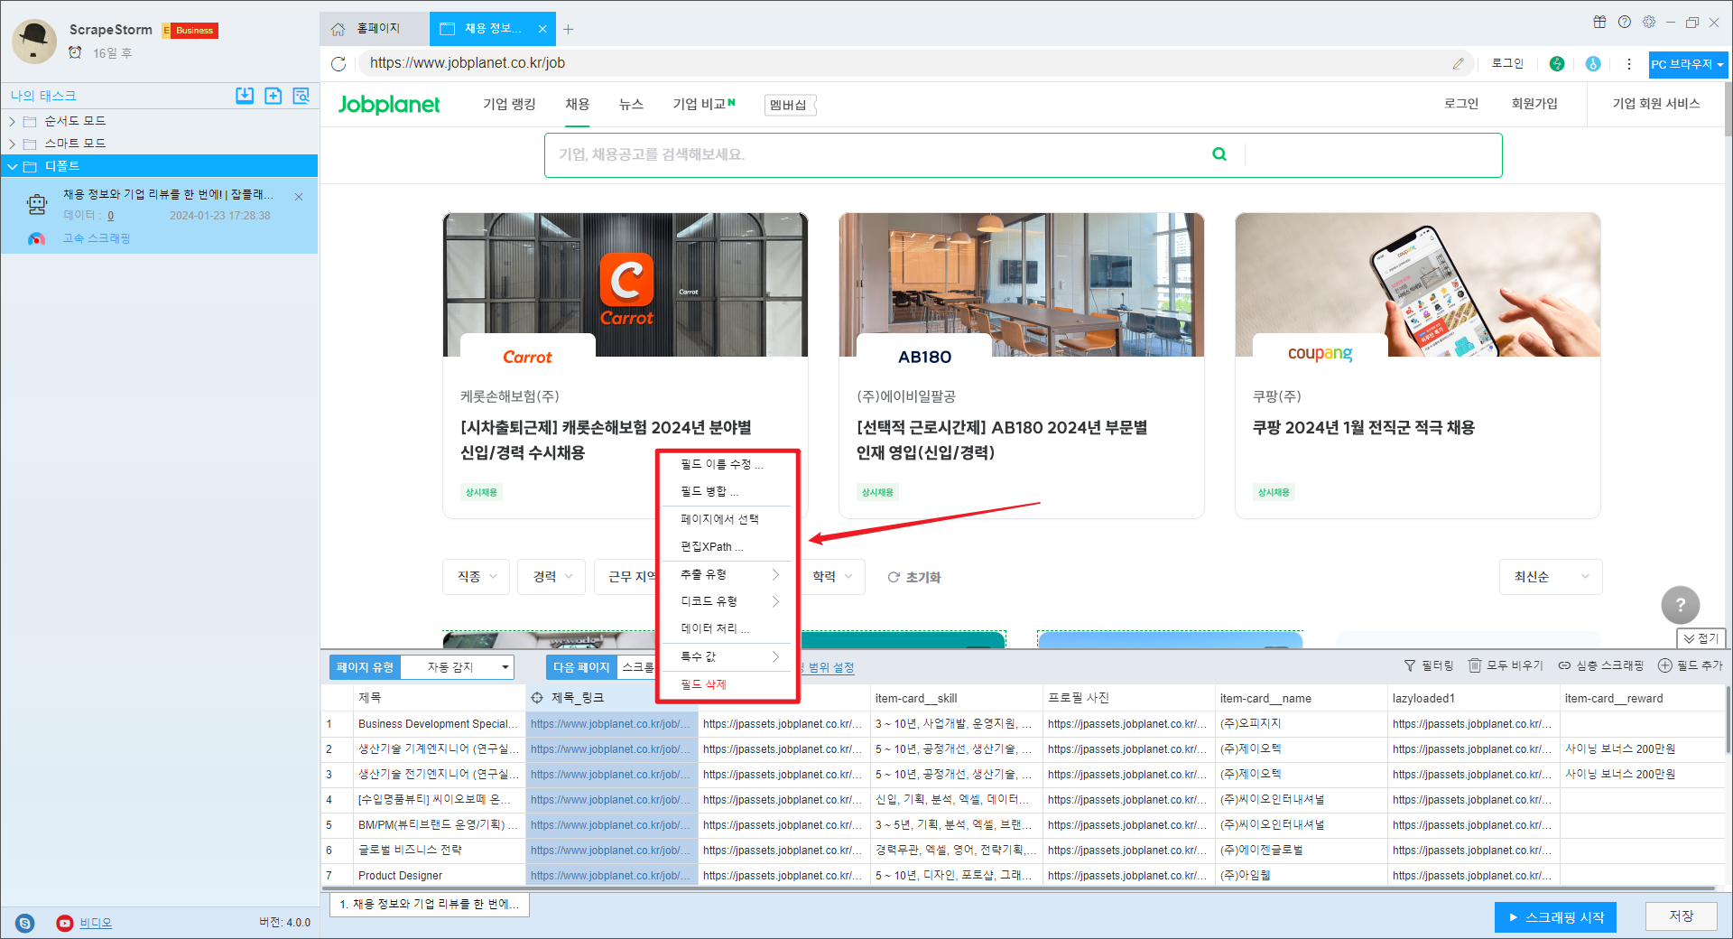Click the 고속 스크래핑 speed icon
Image resolution: width=1733 pixels, height=939 pixels.
click(x=36, y=238)
